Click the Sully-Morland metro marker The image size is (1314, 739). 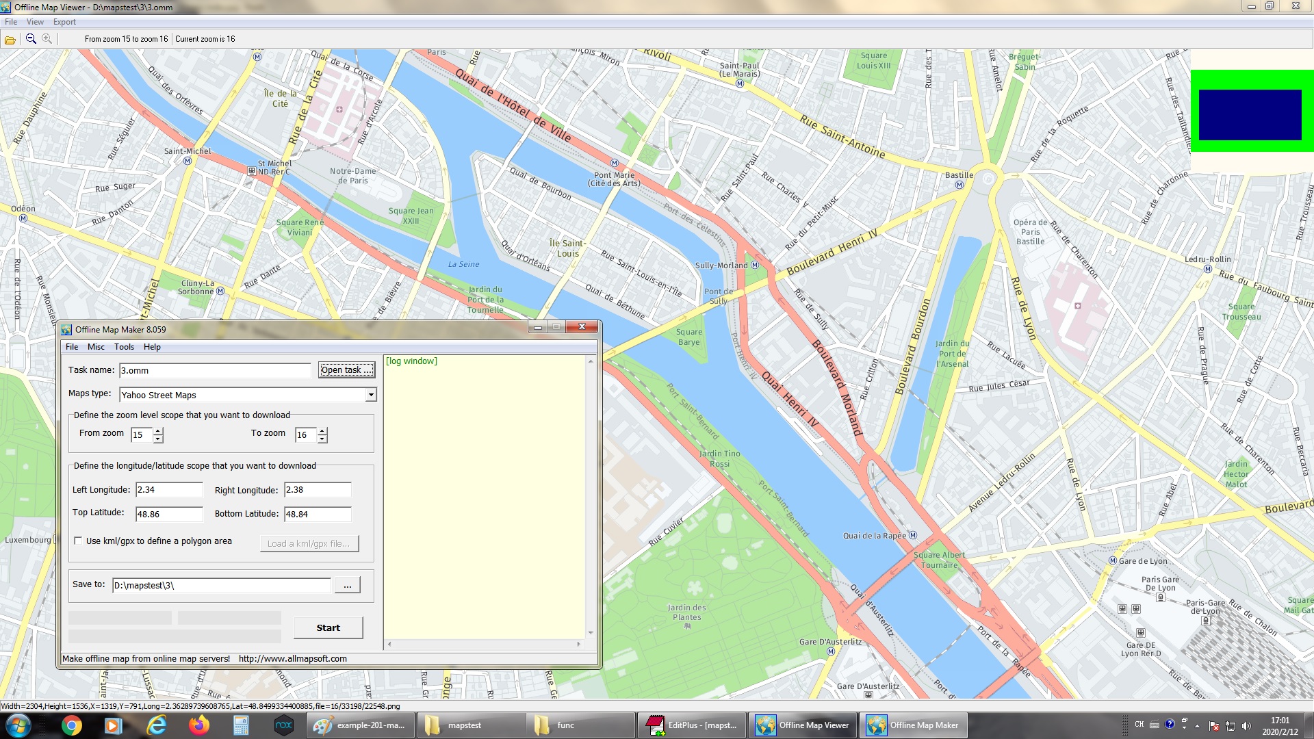click(x=755, y=265)
